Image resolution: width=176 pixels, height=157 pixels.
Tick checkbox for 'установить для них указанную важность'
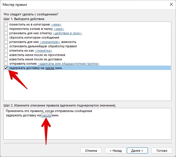[6, 42]
